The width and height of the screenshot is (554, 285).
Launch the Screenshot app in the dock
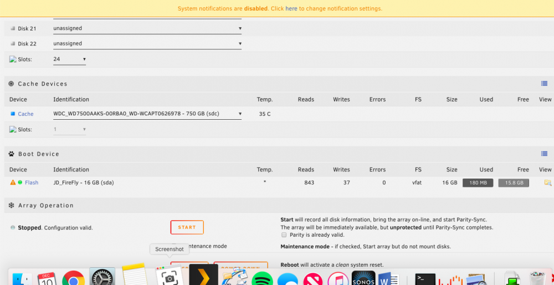170,276
